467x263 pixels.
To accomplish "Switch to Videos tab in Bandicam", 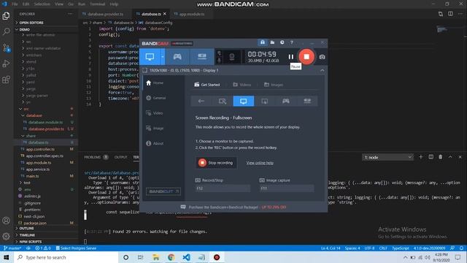I will [242, 85].
